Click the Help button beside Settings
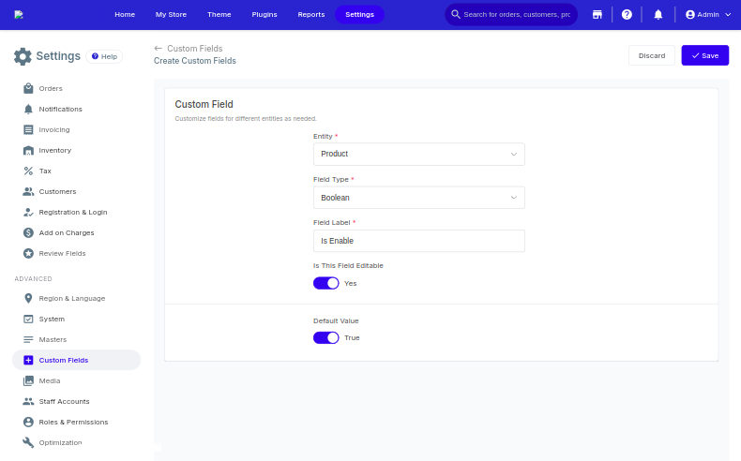Image resolution: width=741 pixels, height=461 pixels. click(104, 56)
